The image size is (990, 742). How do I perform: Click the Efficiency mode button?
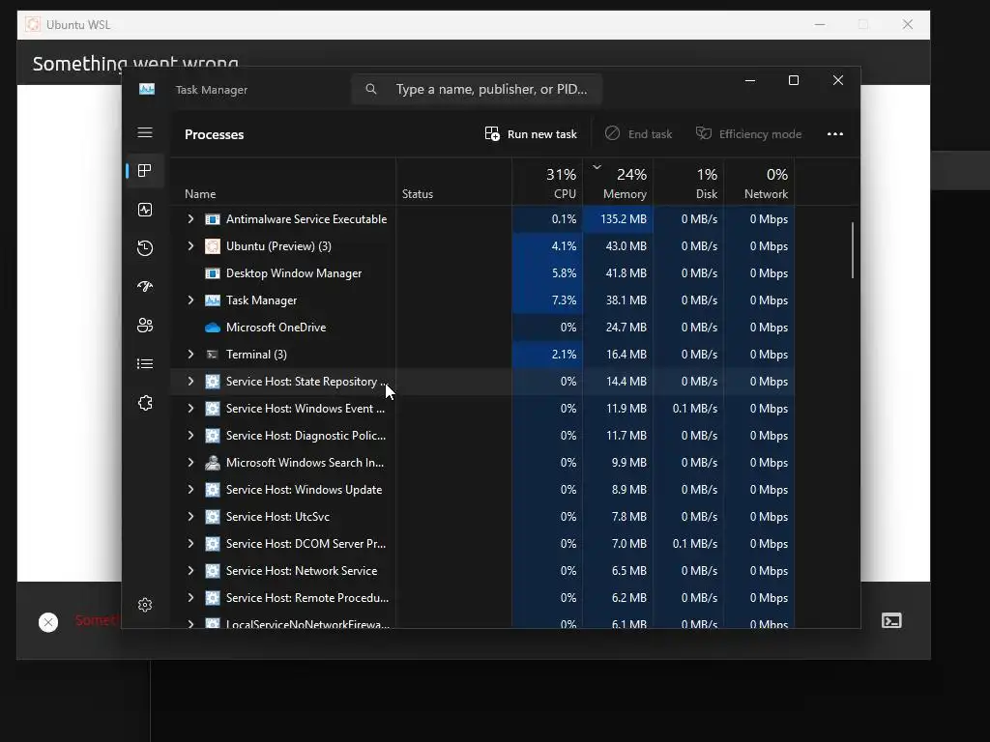click(x=749, y=133)
